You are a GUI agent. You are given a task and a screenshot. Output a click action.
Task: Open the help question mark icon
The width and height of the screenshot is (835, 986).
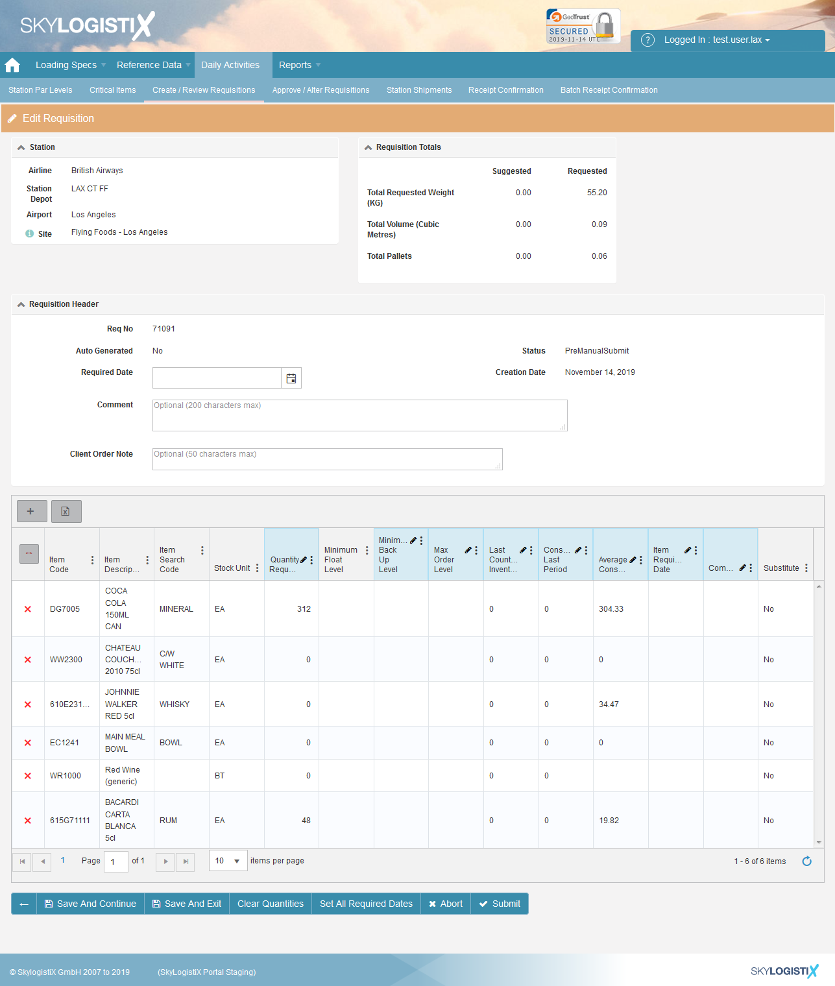647,40
